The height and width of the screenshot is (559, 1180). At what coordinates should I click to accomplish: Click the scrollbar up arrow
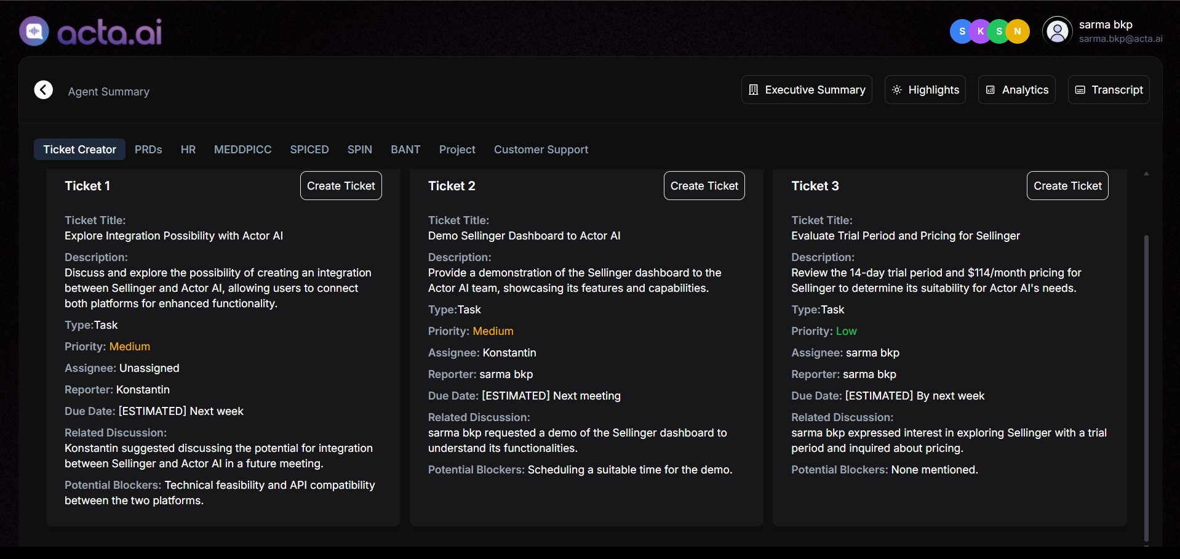[1146, 174]
